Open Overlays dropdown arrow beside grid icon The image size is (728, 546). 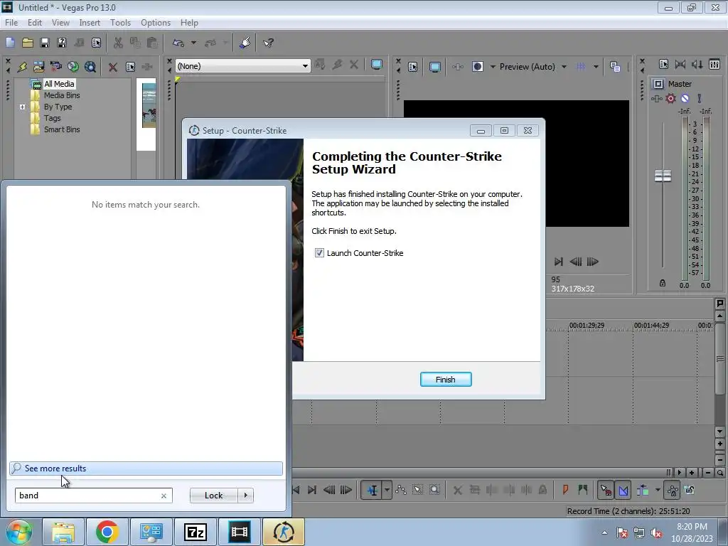(596, 66)
